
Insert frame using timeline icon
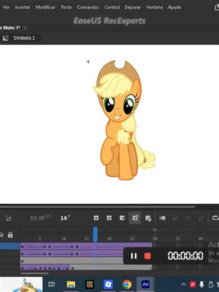point(122,218)
